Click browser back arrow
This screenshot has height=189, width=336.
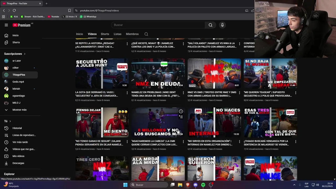pyautogui.click(x=4, y=10)
